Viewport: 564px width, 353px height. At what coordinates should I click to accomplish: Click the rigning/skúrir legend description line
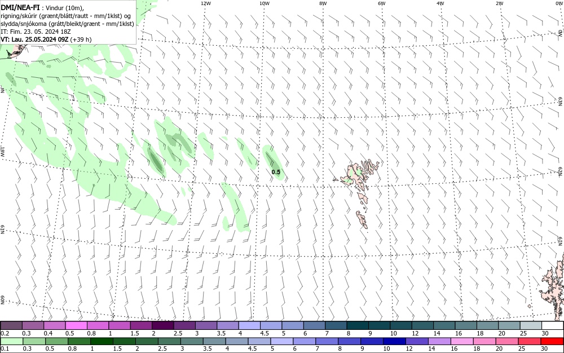[66, 16]
